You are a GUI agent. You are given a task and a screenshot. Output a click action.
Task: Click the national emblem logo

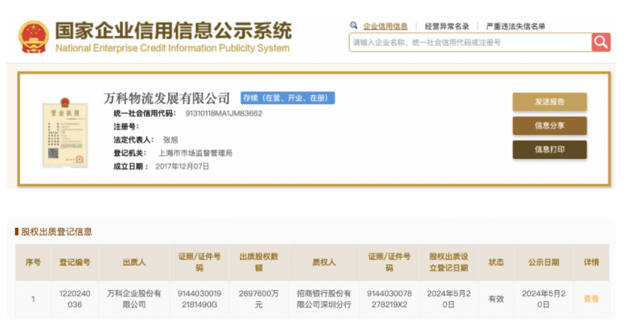(33, 37)
